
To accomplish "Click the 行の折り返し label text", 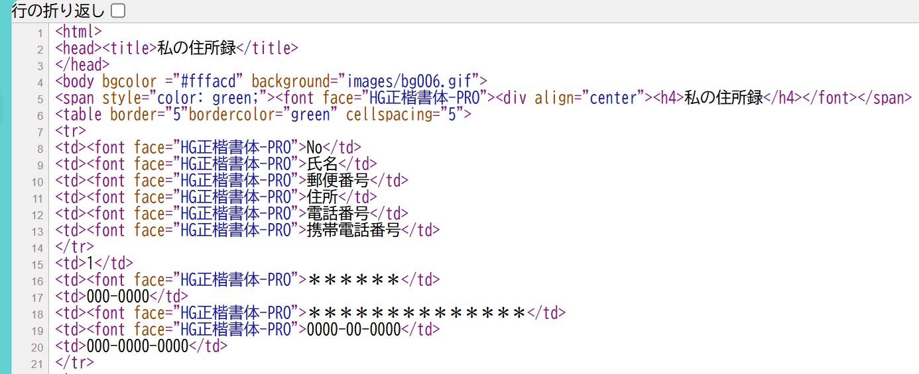I will click(x=59, y=11).
